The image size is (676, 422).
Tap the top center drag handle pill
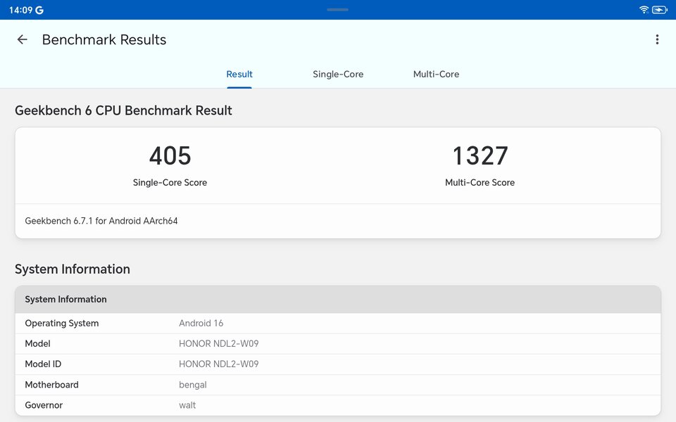[337, 9]
